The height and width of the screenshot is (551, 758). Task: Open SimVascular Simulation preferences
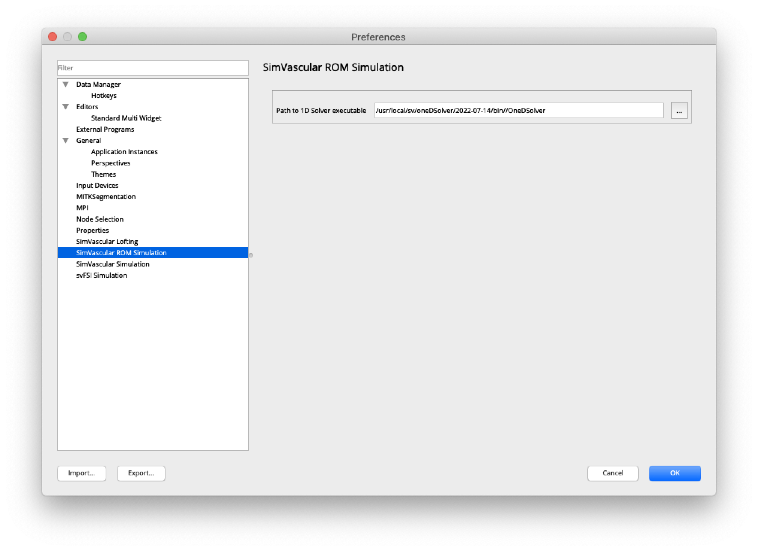[112, 264]
